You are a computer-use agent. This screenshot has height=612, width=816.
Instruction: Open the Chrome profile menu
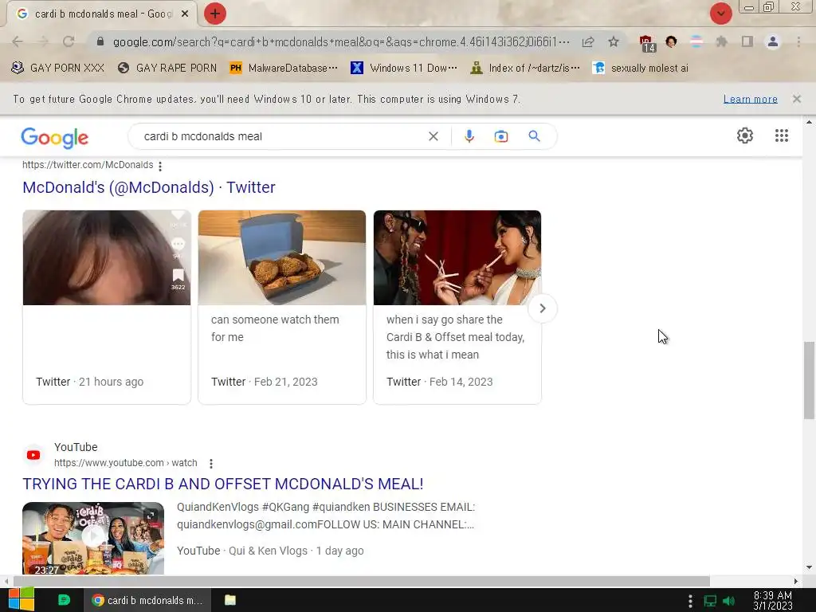pos(773,41)
